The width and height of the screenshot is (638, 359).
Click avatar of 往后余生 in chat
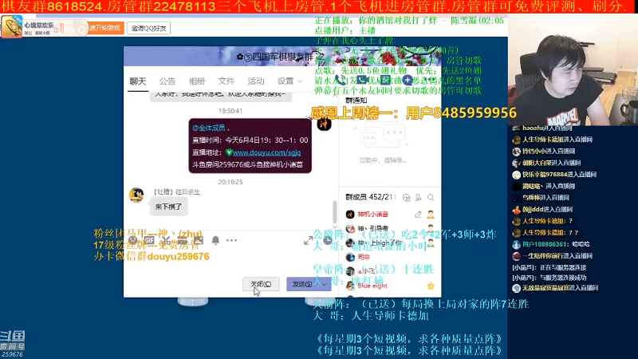click(136, 195)
